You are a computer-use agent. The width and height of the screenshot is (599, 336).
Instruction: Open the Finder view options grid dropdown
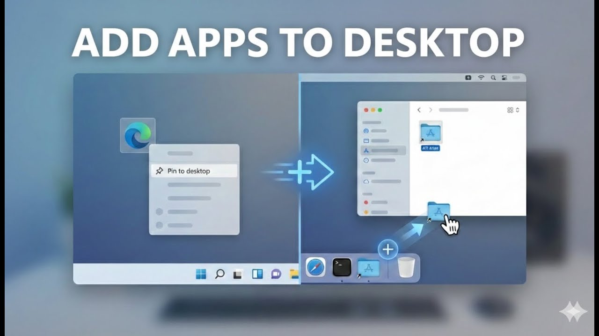click(x=513, y=110)
